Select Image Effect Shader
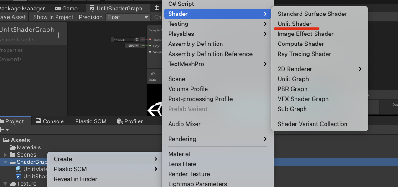398x187 pixels. point(305,34)
